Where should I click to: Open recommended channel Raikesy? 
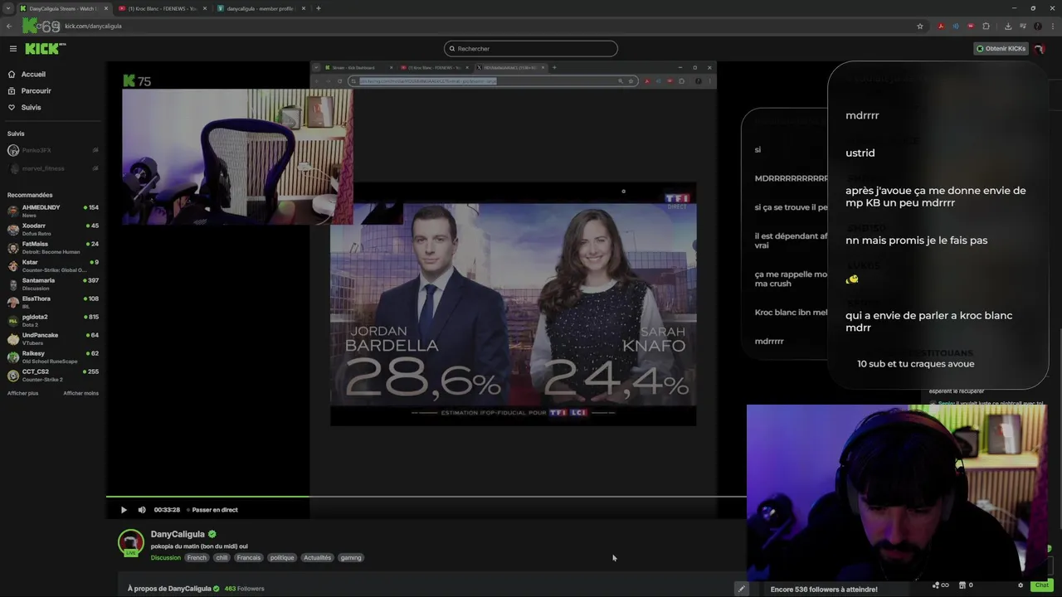[x=53, y=357]
